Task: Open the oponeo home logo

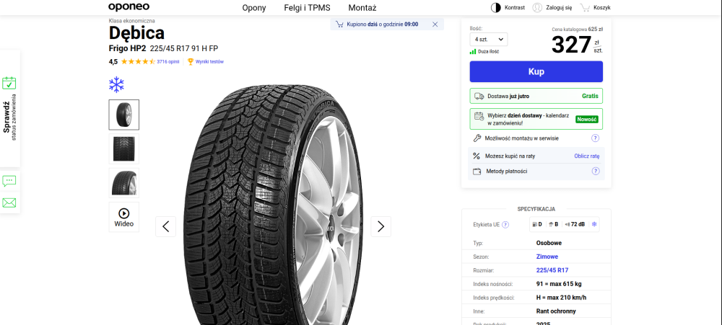Action: 129,7
